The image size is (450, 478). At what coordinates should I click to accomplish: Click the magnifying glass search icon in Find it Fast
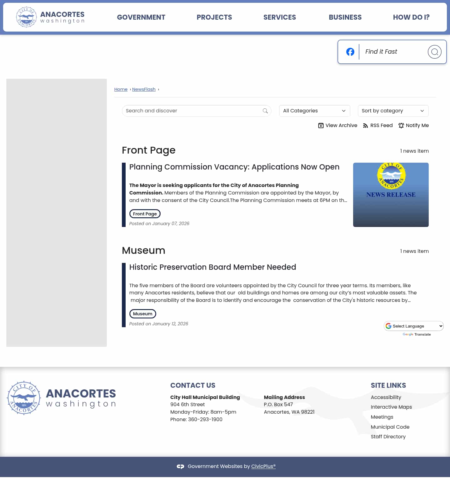point(434,52)
